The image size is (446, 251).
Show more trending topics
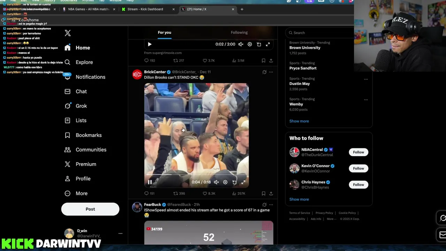coord(299,121)
